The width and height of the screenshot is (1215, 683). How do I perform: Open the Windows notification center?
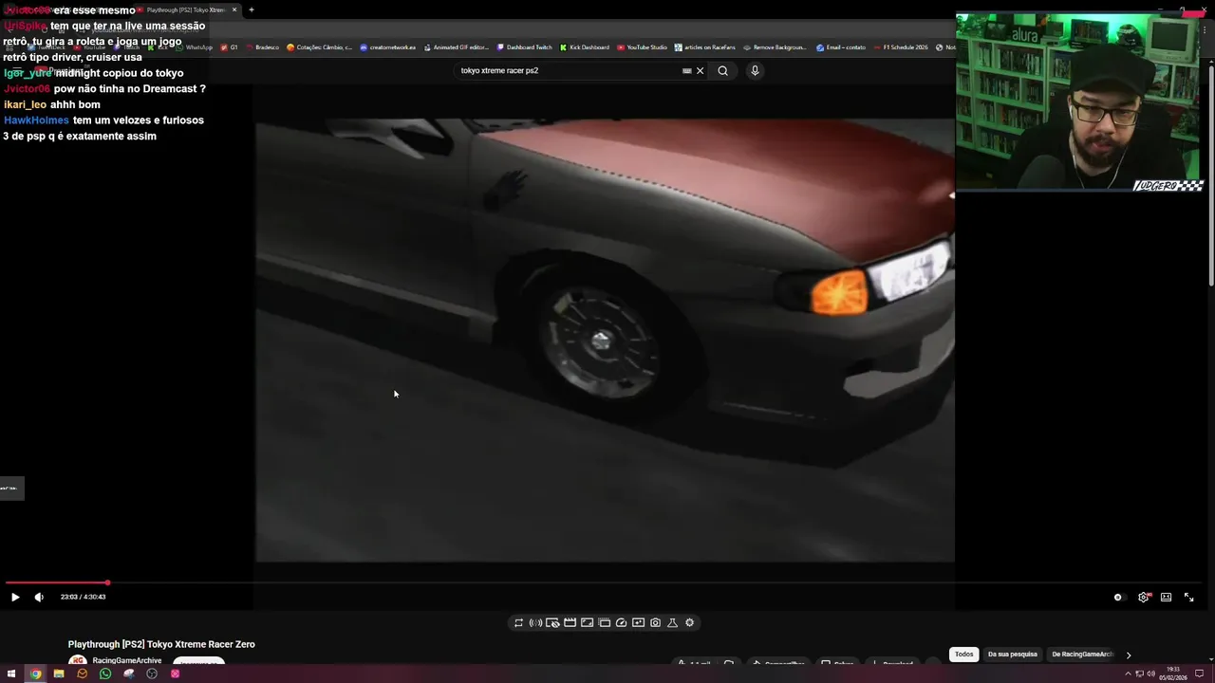coord(1200,674)
